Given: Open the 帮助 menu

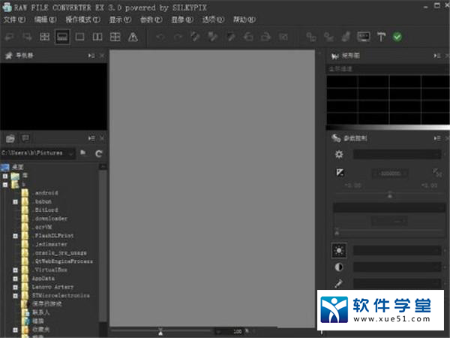Looking at the screenshot, I should click(244, 20).
